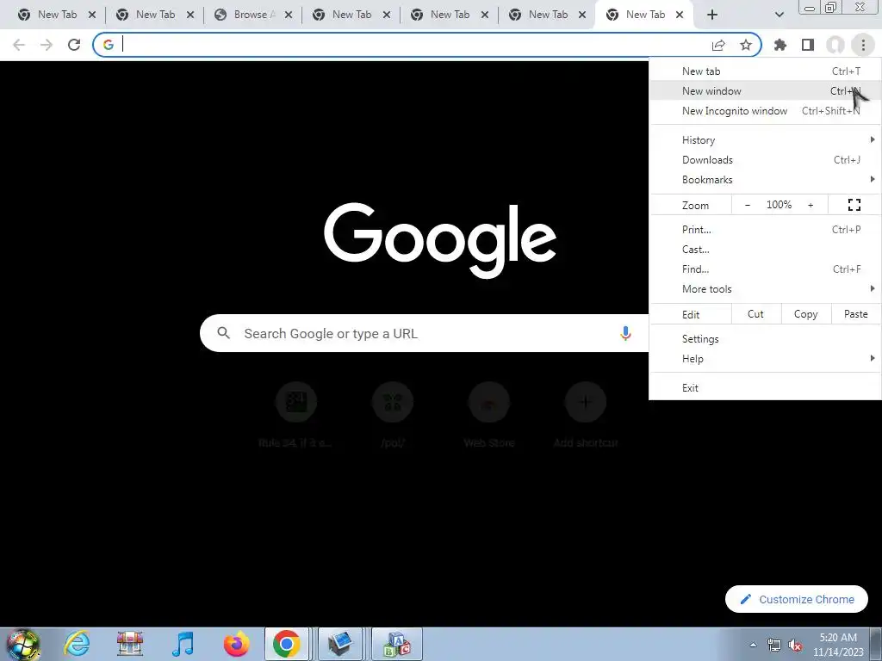The width and height of the screenshot is (882, 661).
Task: Launch Internet Explorer from the taskbar
Action: (x=77, y=644)
